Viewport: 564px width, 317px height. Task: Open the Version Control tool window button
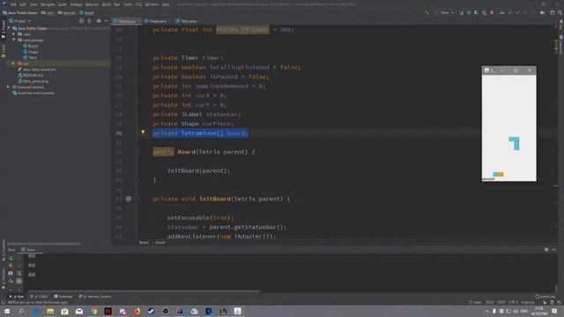[95, 297]
